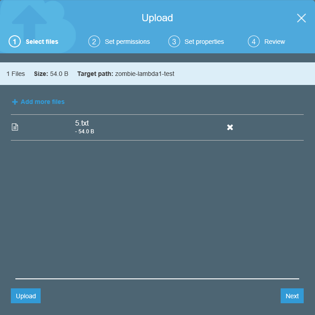The image size is (315, 315).
Task: Close the Upload dialog with the X
Action: pos(301,18)
